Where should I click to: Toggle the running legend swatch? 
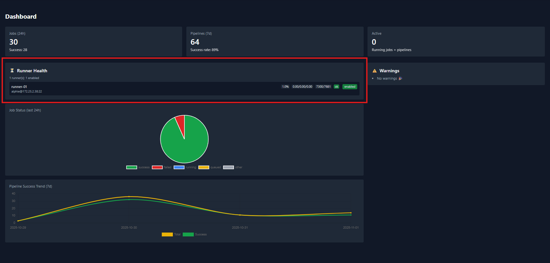tap(179, 167)
